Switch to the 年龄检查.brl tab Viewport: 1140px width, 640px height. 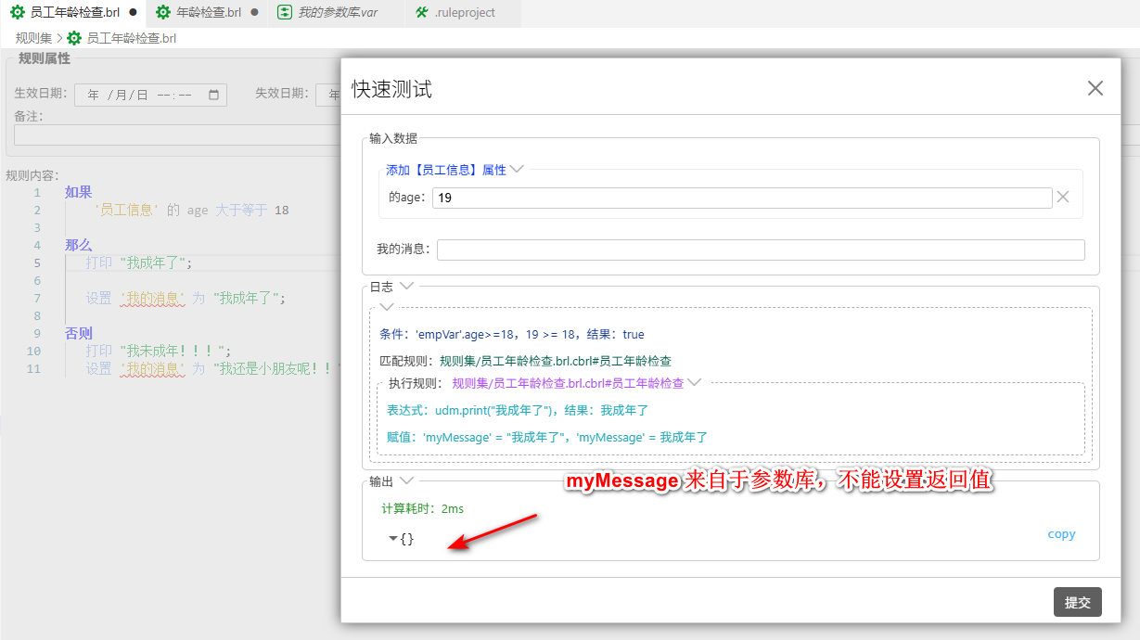click(x=209, y=13)
